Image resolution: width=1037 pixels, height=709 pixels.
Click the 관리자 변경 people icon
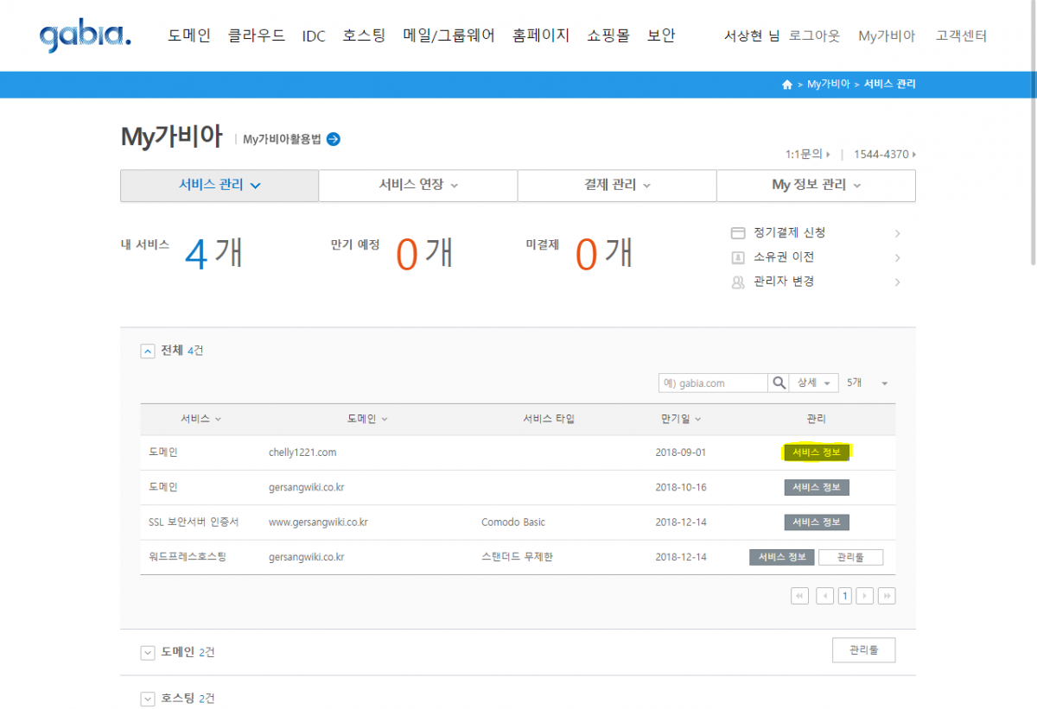738,282
